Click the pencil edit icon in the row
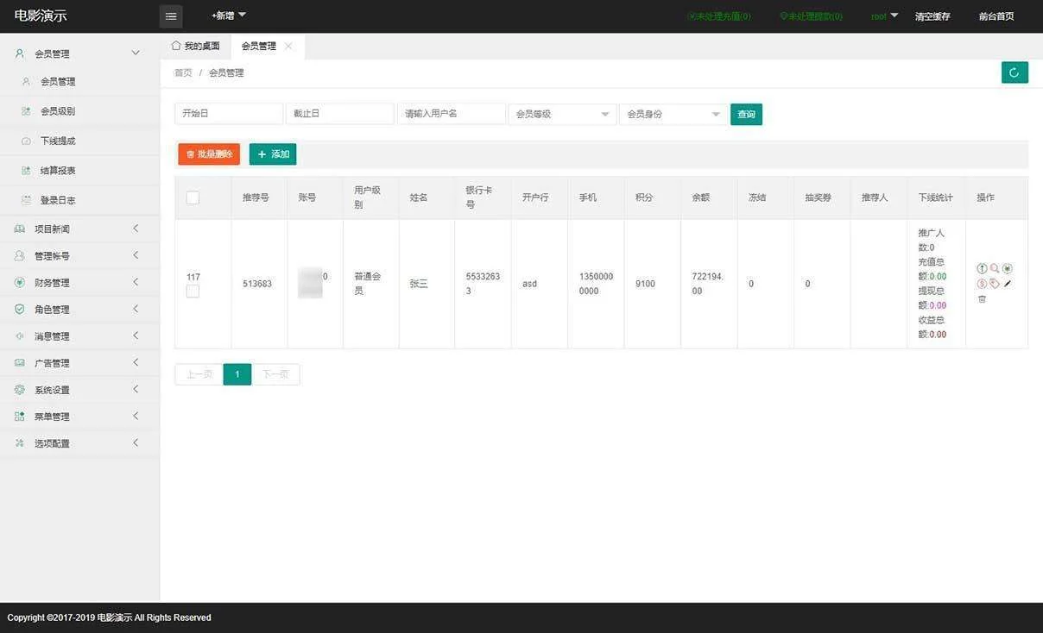This screenshot has height=633, width=1043. (x=1008, y=284)
